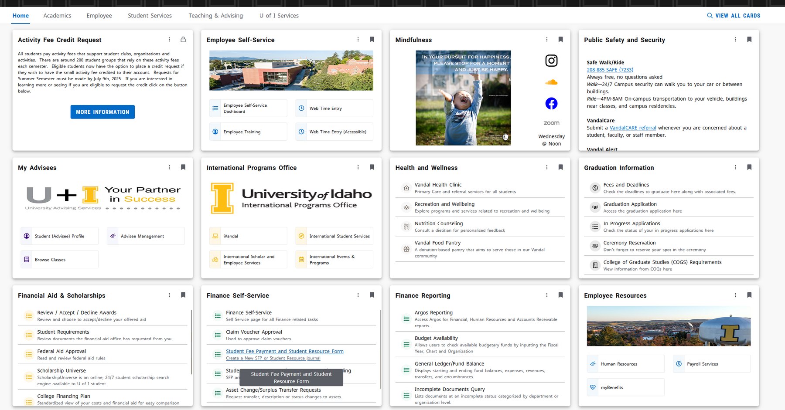Click the Ceremony Reservation icon

coord(595,246)
